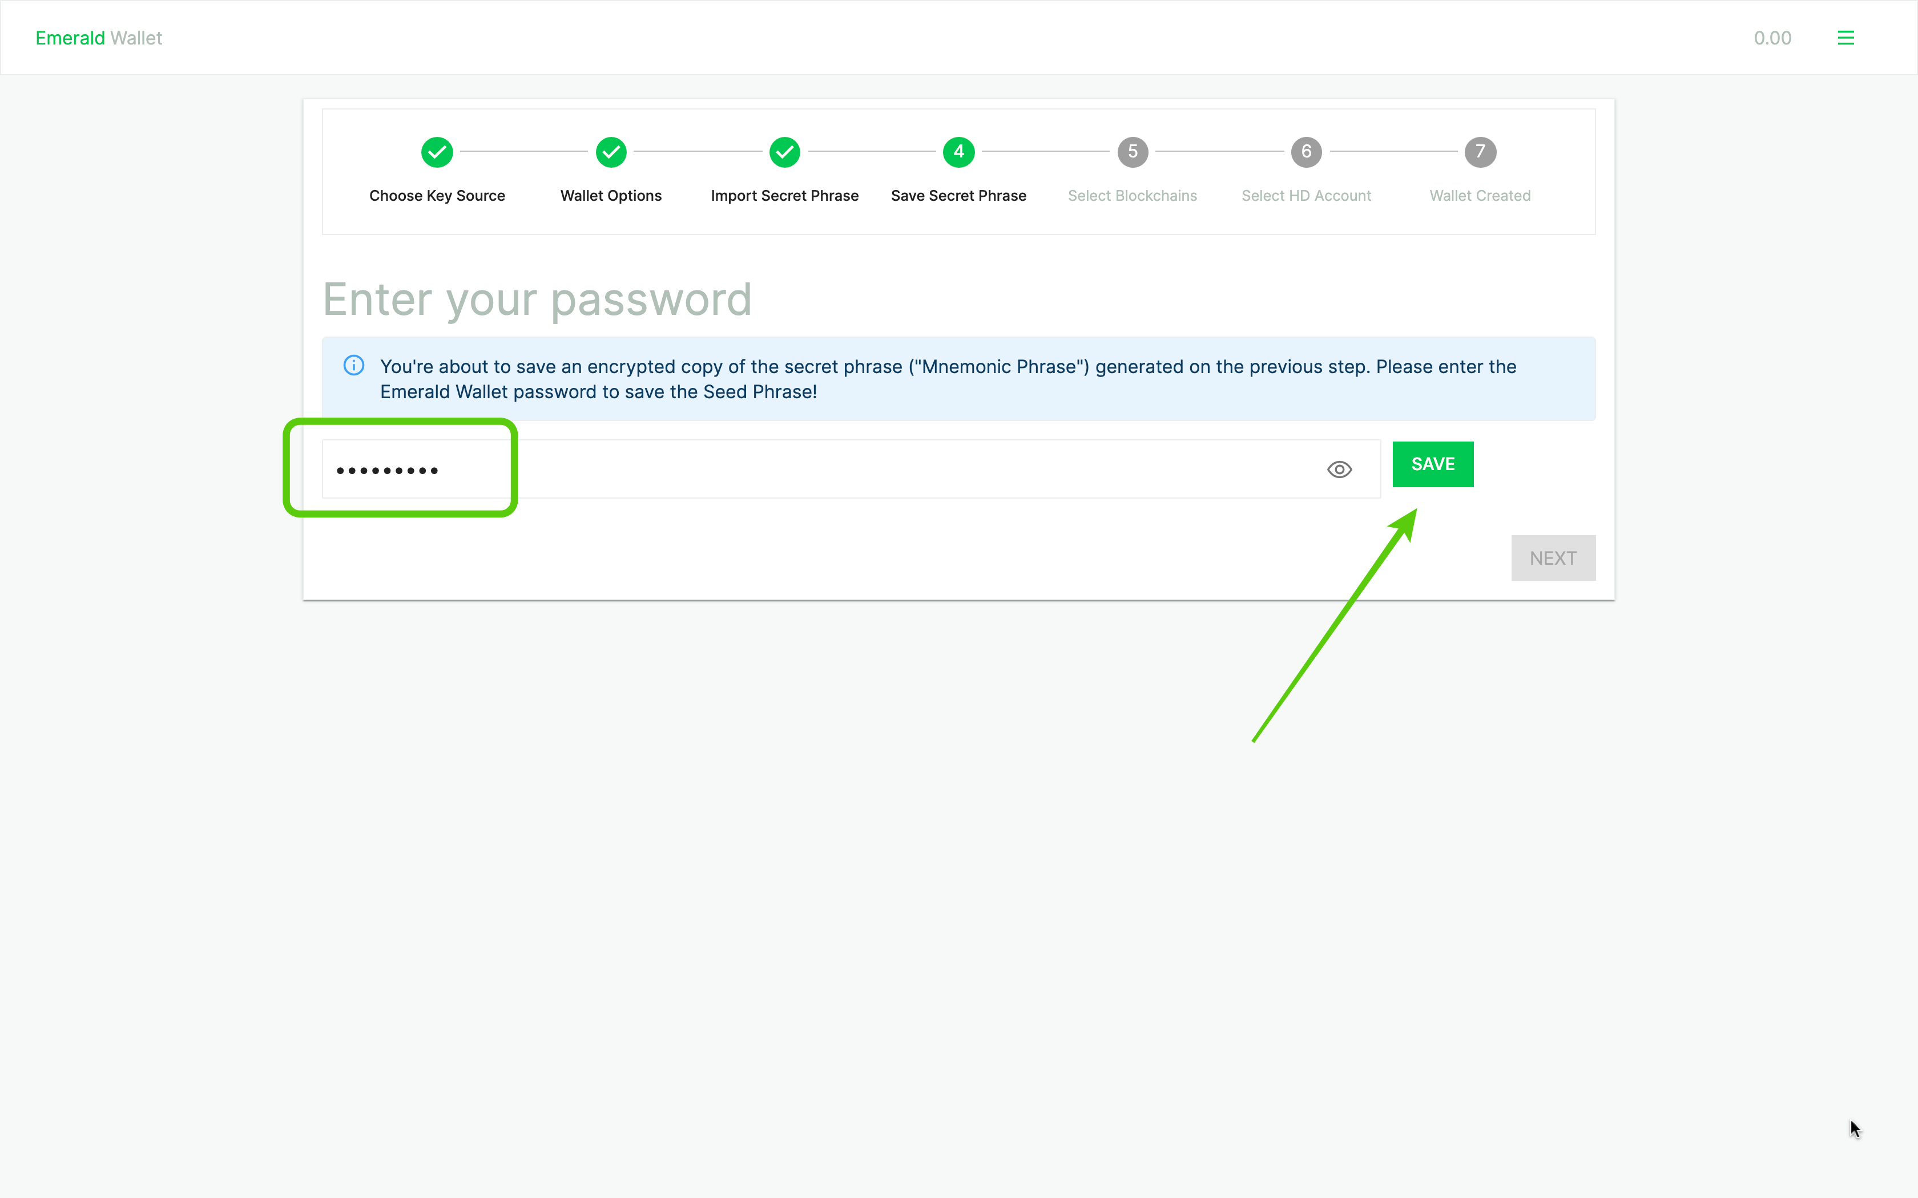The height and width of the screenshot is (1198, 1918).
Task: Select the Wallet Options completed step
Action: click(610, 151)
